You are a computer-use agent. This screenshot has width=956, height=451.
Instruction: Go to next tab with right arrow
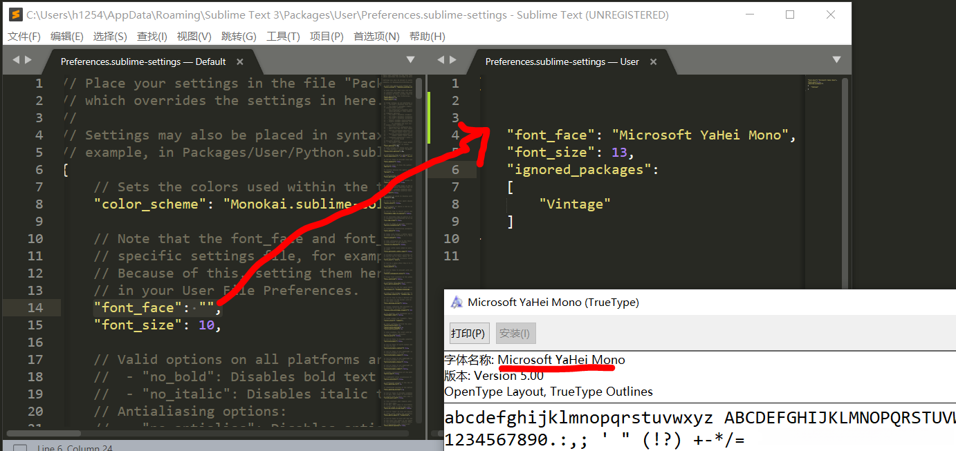click(28, 60)
